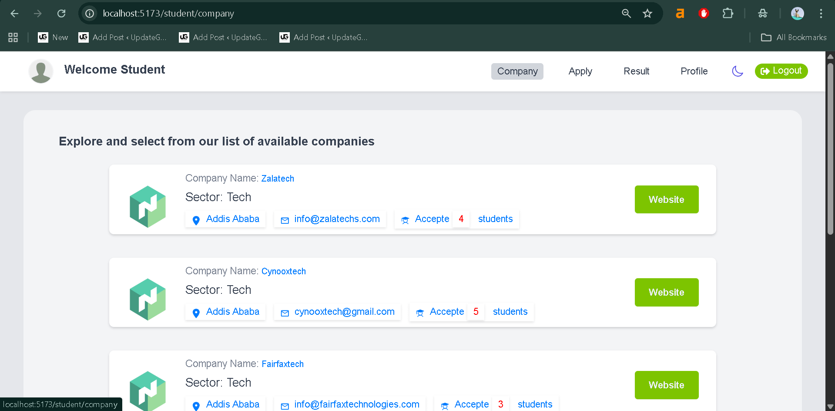Open the Zalatech company name link

(277, 179)
